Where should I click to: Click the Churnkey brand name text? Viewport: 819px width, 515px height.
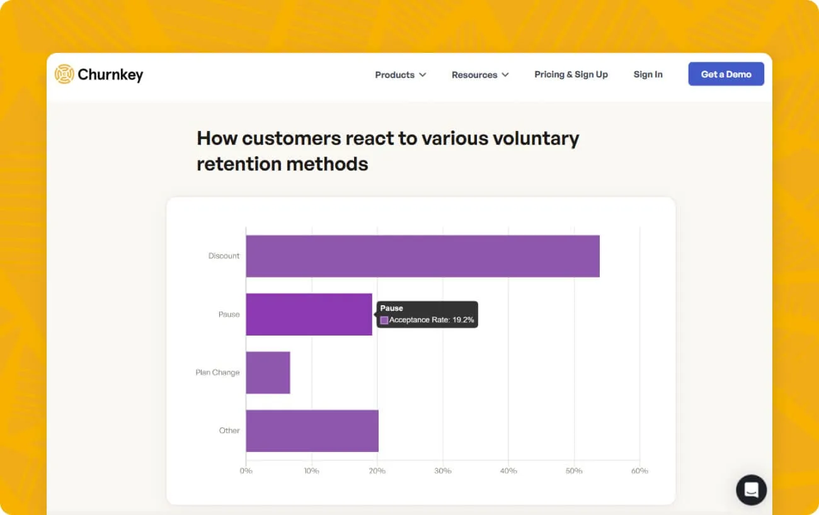(x=110, y=75)
